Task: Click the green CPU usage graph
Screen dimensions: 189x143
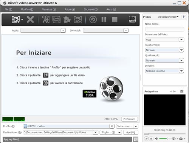Action: pos(14,119)
